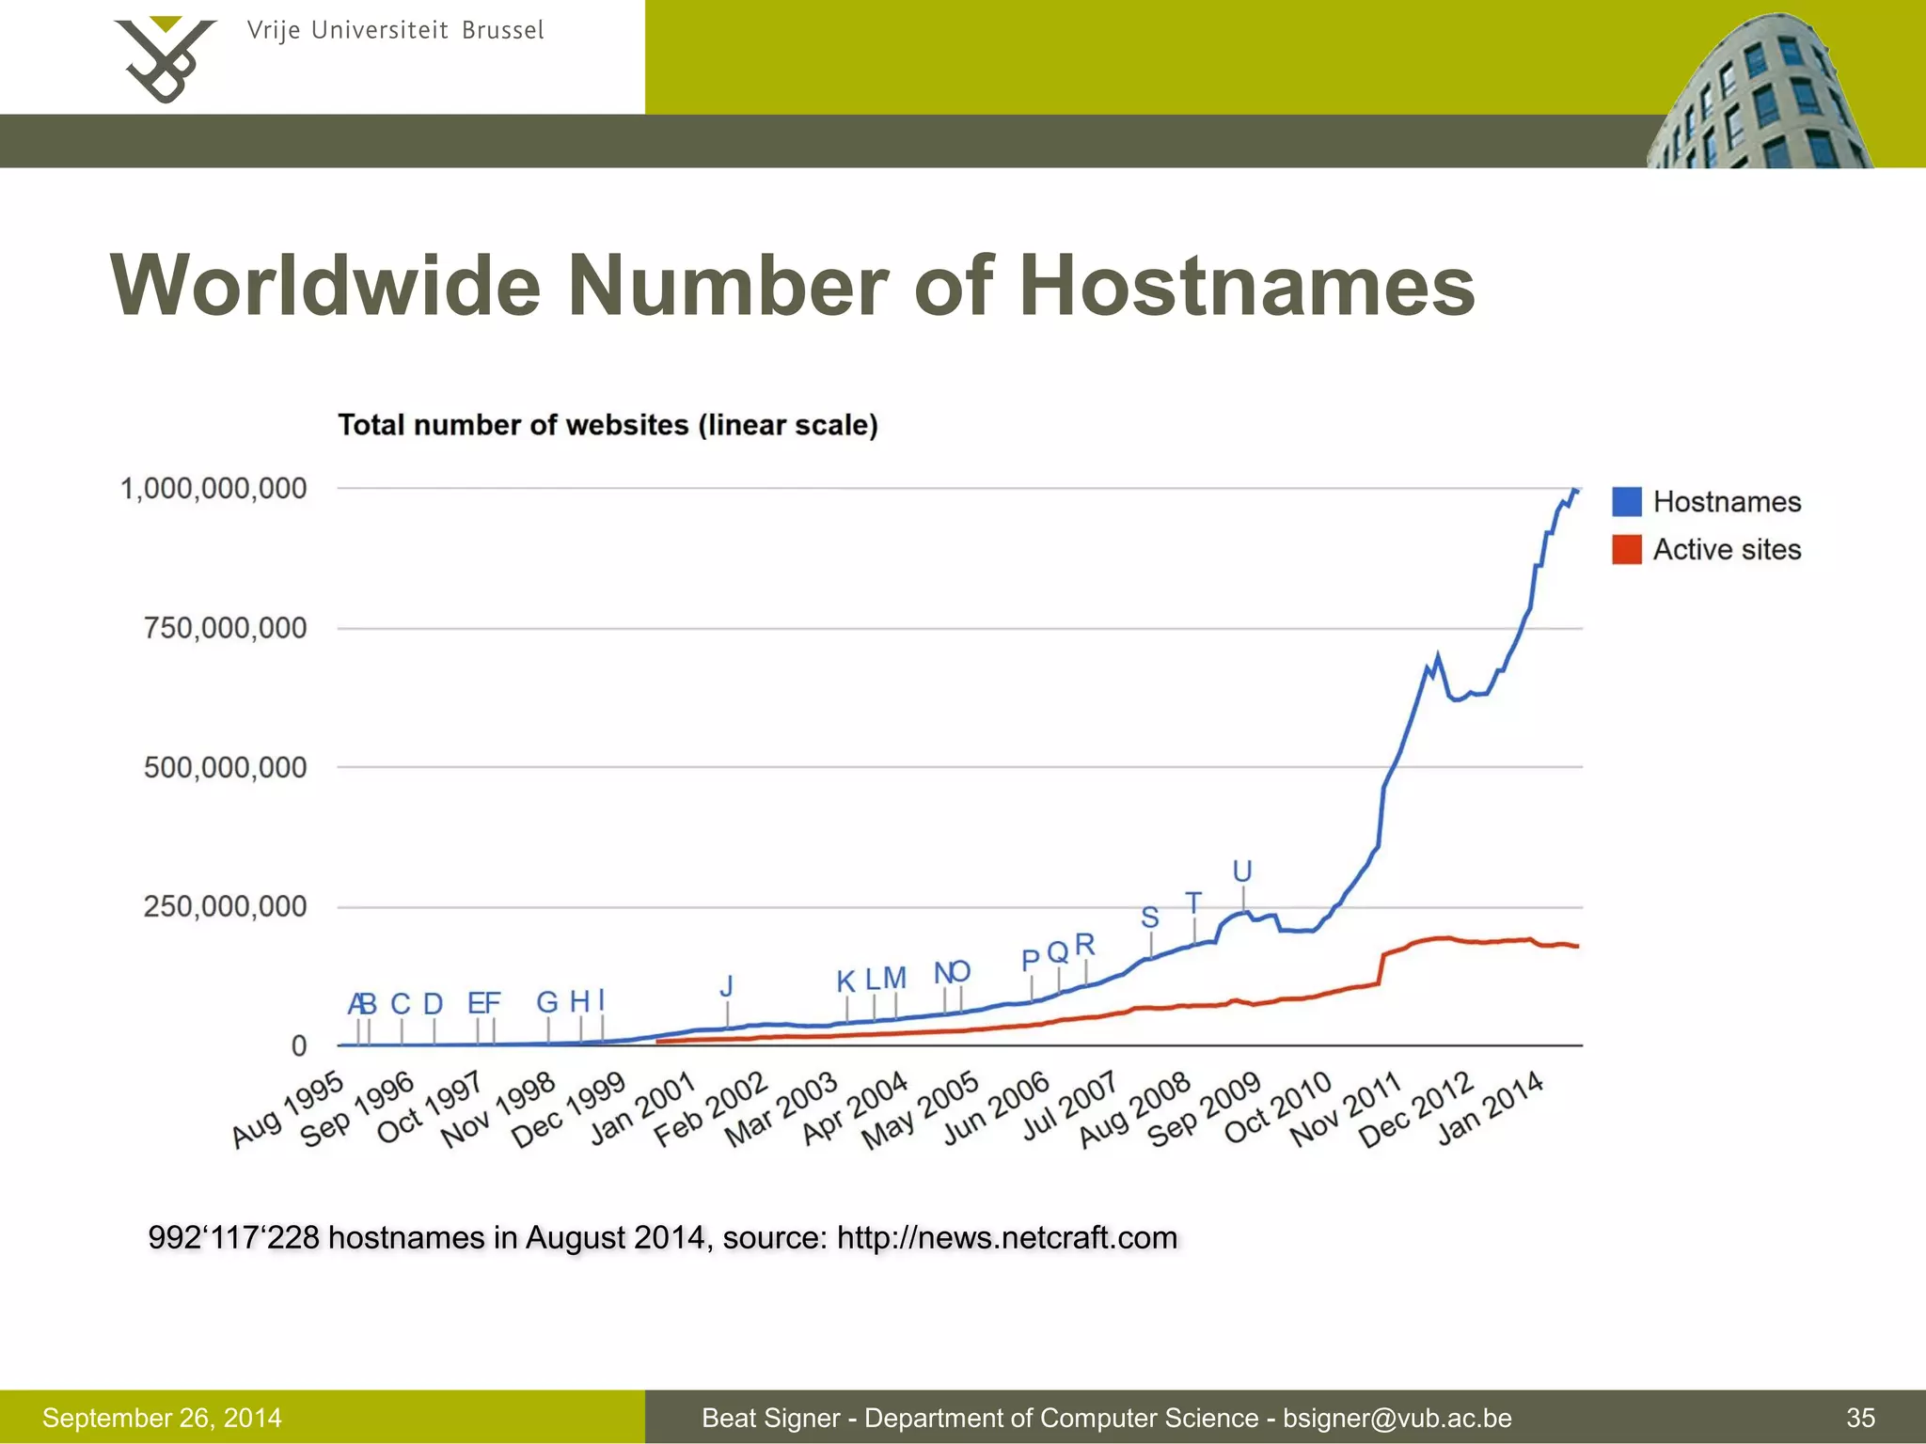Click timeline marker M
The width and height of the screenshot is (1926, 1444).
click(x=895, y=979)
